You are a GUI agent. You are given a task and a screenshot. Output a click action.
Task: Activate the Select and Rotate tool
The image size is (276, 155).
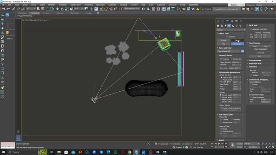[62, 9]
